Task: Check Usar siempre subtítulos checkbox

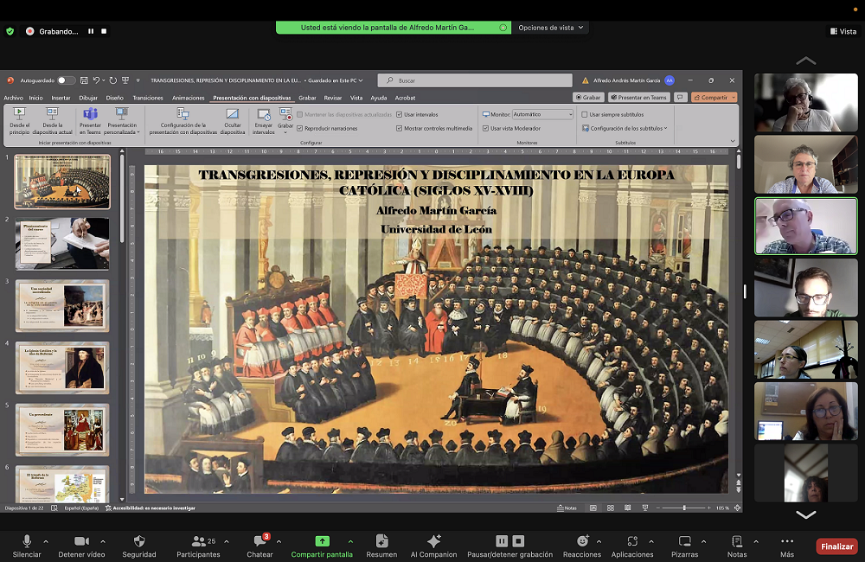Action: (585, 115)
